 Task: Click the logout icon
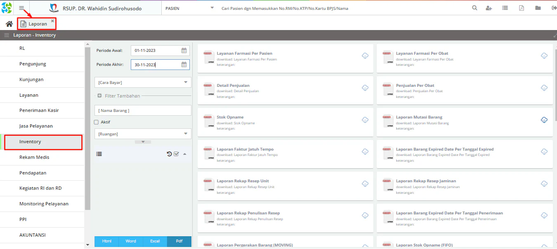click(x=553, y=8)
